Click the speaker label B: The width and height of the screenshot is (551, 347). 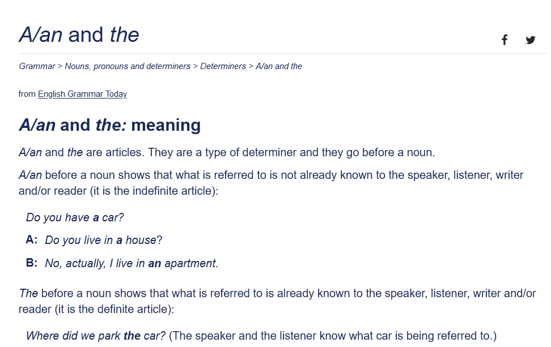click(32, 263)
